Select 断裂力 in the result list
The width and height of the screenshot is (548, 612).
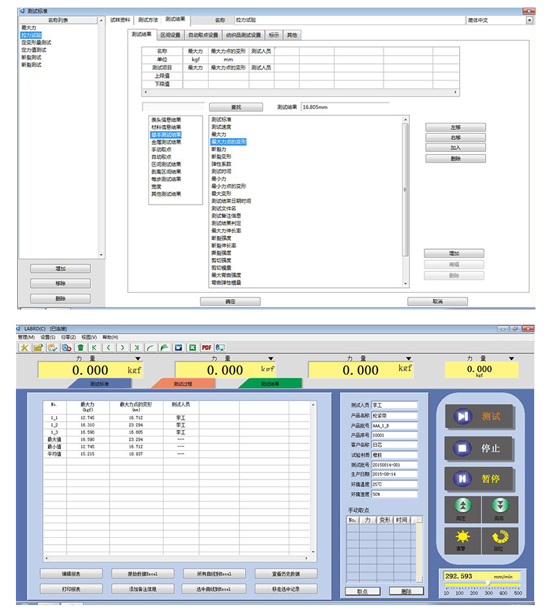(219, 149)
